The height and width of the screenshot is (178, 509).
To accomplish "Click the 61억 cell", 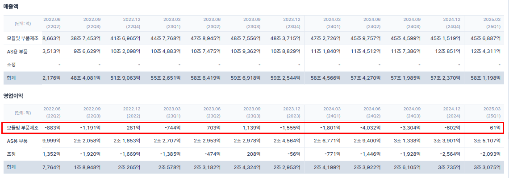I will [496, 128].
